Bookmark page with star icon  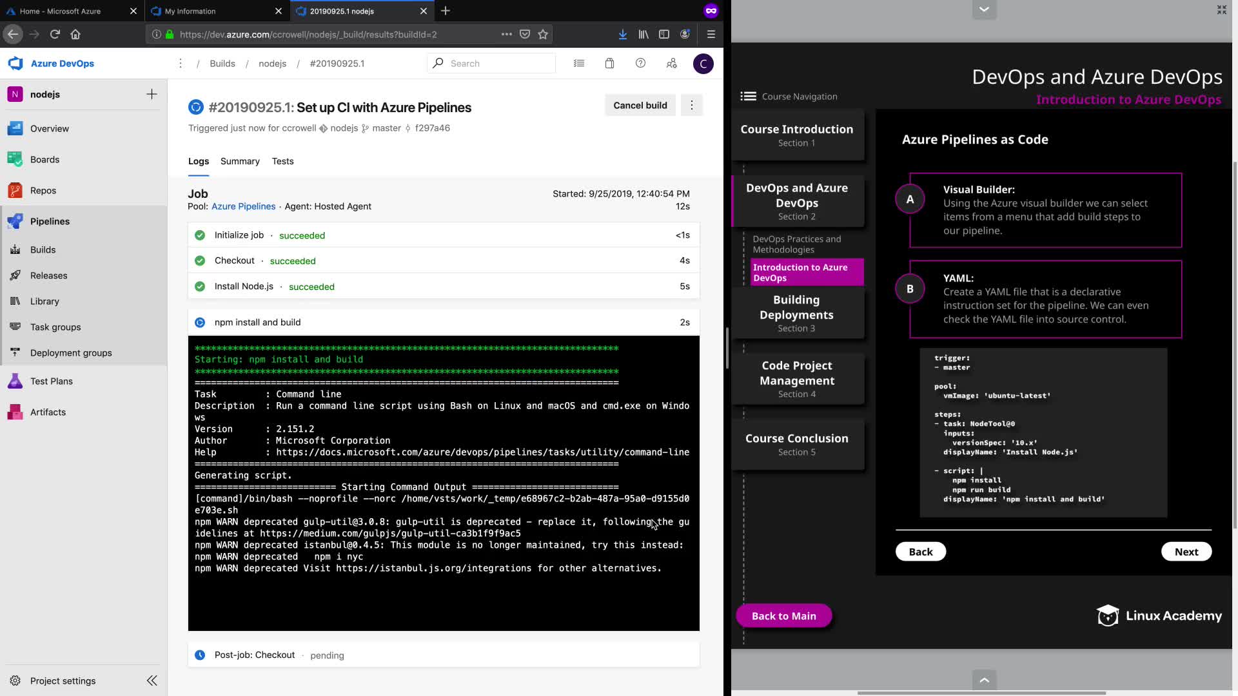[543, 34]
